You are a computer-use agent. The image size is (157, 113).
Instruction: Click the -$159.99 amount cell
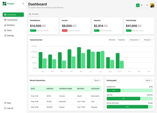coord(49,107)
